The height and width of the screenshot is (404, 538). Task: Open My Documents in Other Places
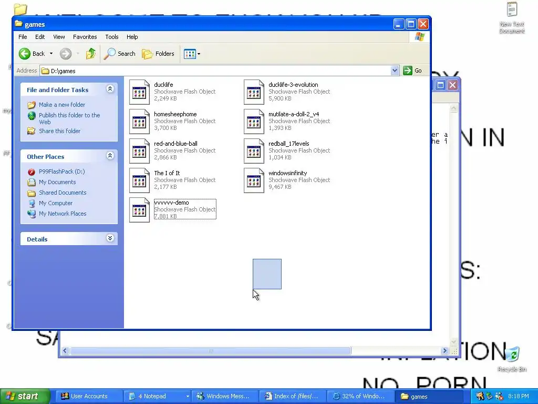(57, 182)
